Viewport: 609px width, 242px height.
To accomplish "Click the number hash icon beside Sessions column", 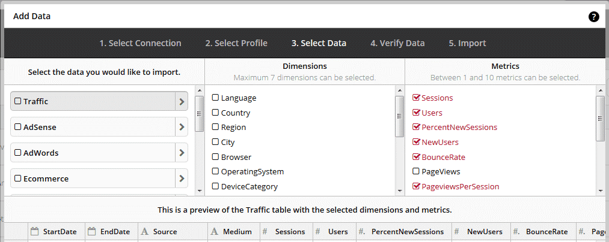I will coord(265,232).
